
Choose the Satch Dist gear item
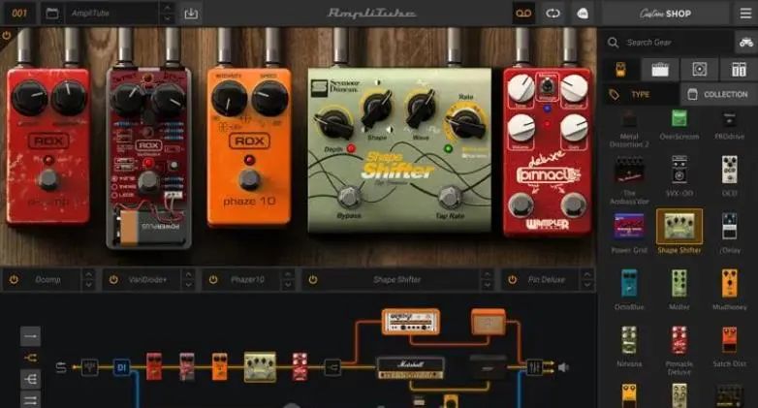click(x=730, y=346)
